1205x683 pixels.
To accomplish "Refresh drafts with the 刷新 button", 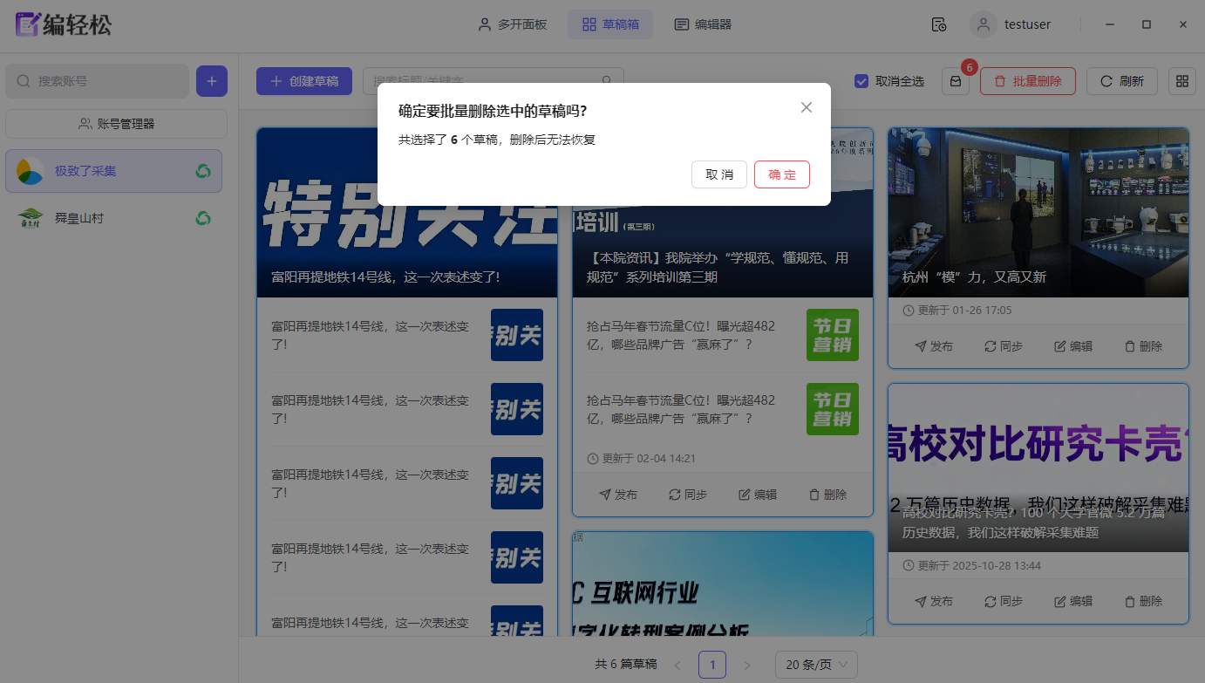I will [x=1121, y=81].
